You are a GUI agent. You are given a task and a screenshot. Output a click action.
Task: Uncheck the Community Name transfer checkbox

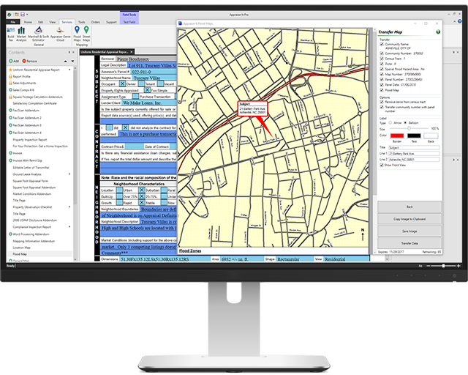(382, 44)
